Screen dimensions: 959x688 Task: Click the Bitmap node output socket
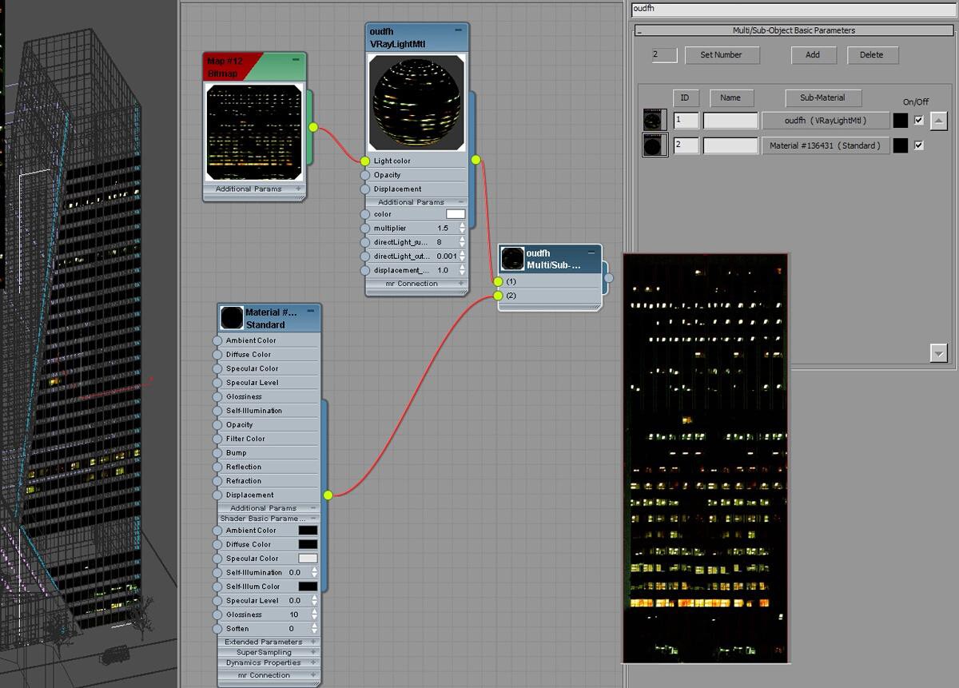point(313,127)
